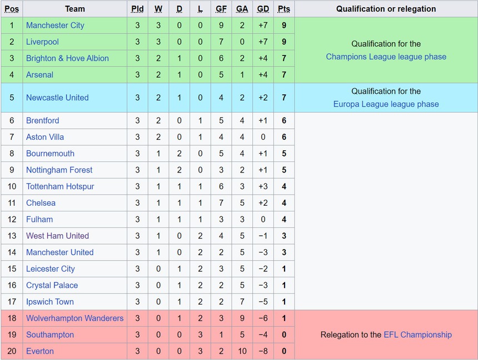Click the Pos column header abbreviation
Image resolution: width=478 pixels, height=360 pixels.
point(12,9)
